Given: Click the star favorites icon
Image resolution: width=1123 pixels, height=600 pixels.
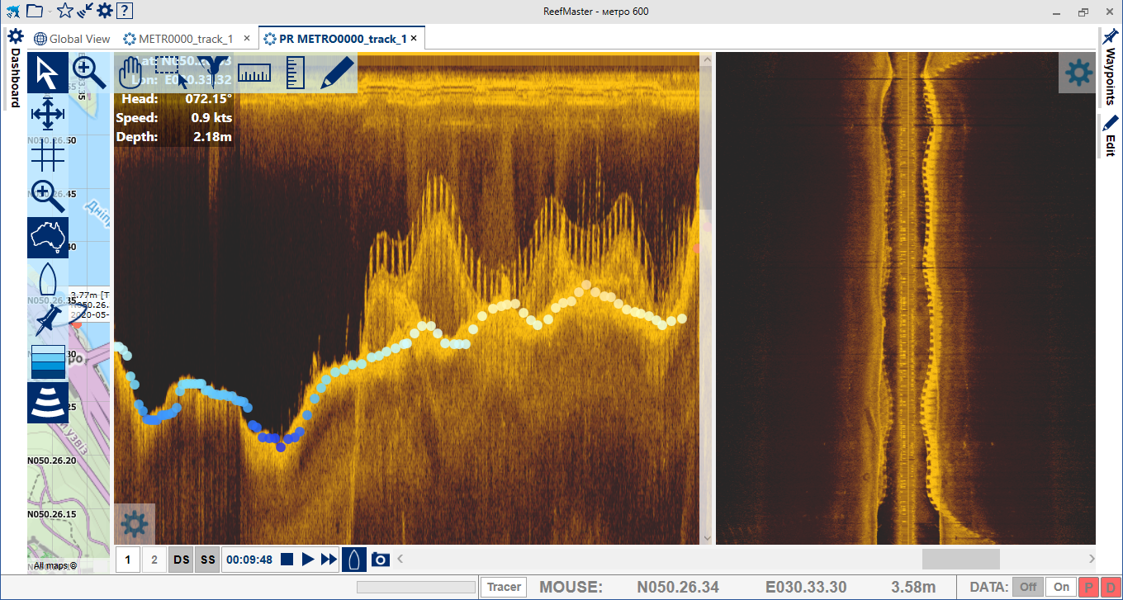Looking at the screenshot, I should tap(64, 11).
